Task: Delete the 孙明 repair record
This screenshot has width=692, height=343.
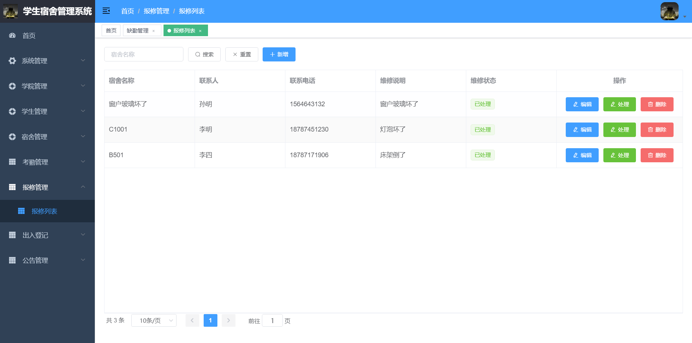Action: coord(657,104)
